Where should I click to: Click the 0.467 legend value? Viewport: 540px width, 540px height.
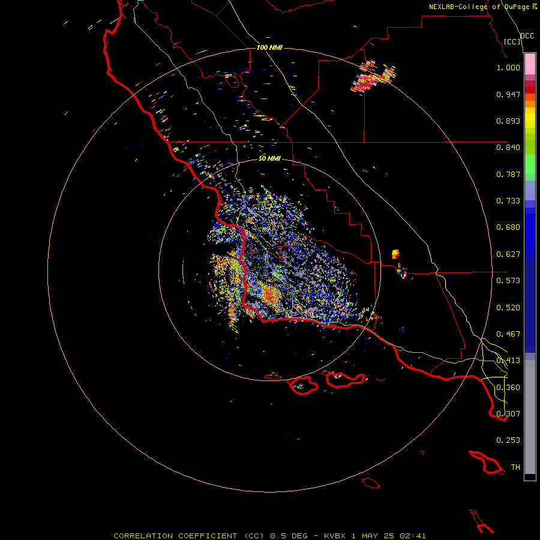pos(508,334)
